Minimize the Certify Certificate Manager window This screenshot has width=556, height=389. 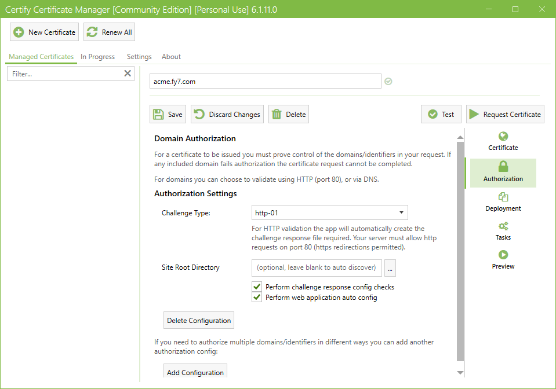(x=489, y=9)
